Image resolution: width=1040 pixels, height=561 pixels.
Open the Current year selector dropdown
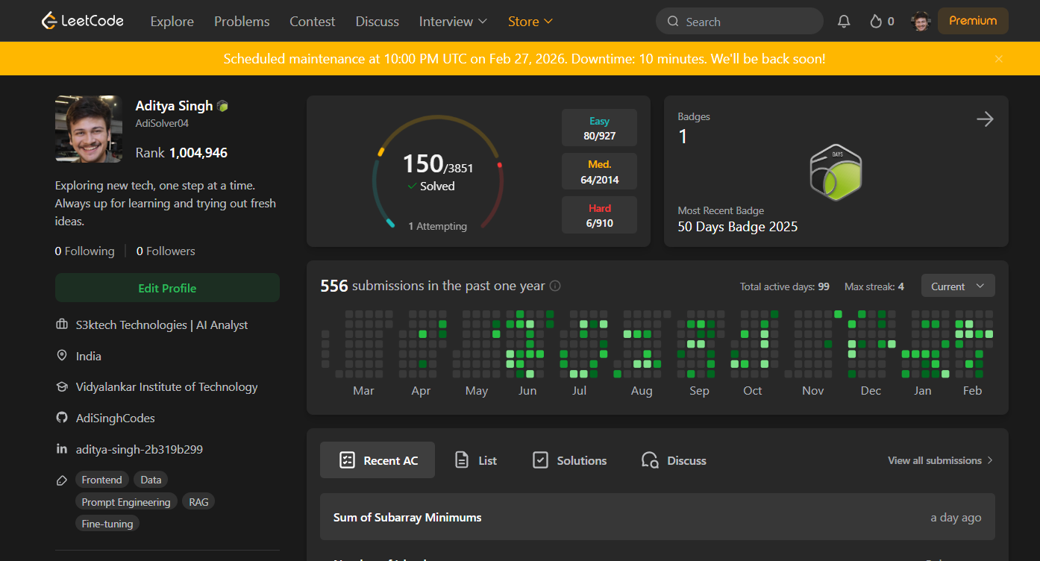(957, 285)
